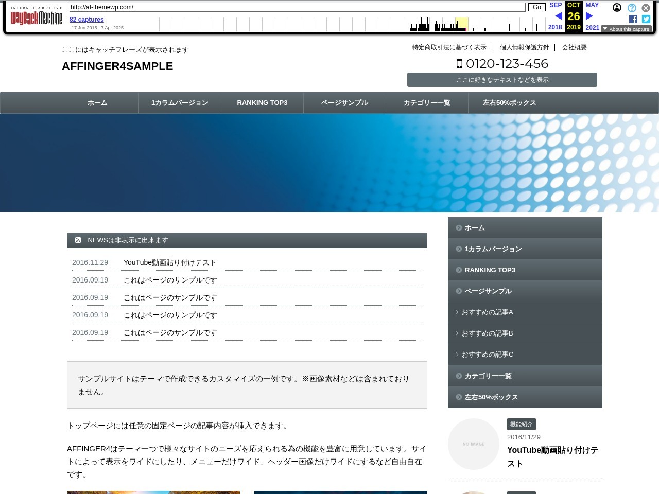The height and width of the screenshot is (494, 659).
Task: Click the 機能紹介 category tag
Action: point(521,424)
